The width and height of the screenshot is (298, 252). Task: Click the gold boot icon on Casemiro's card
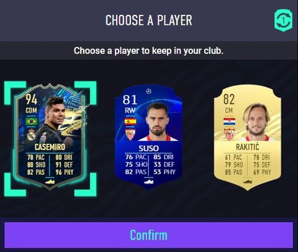coord(50,182)
